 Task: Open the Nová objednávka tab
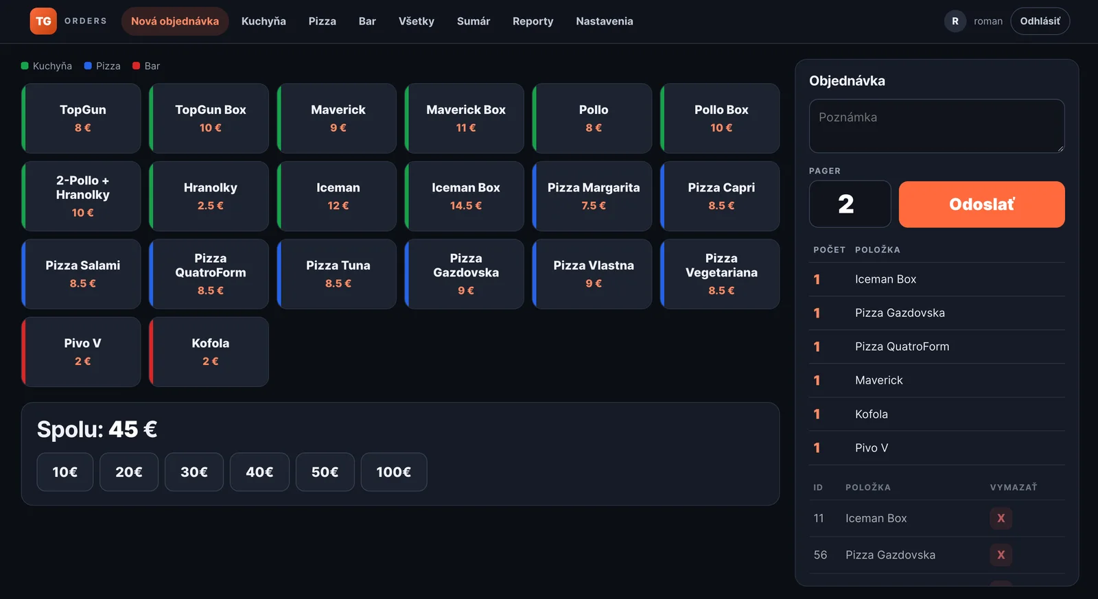point(175,21)
